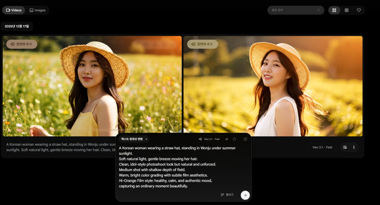Click the 클립 검색 search field
The width and height of the screenshot is (380, 205).
[x=296, y=10]
